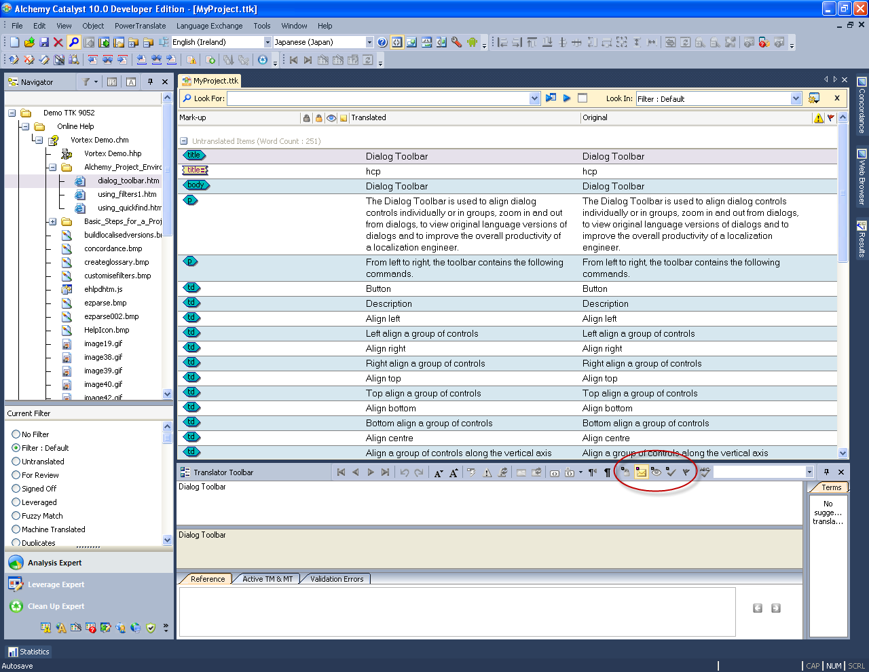Open the Analysis Expert icon
This screenshot has width=869, height=672.
point(16,563)
